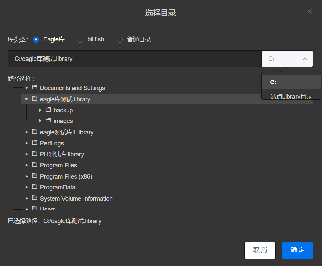Screen dimensions: 322x266
Task: Expand the PerfLogs folder arrow
Action: (x=27, y=143)
